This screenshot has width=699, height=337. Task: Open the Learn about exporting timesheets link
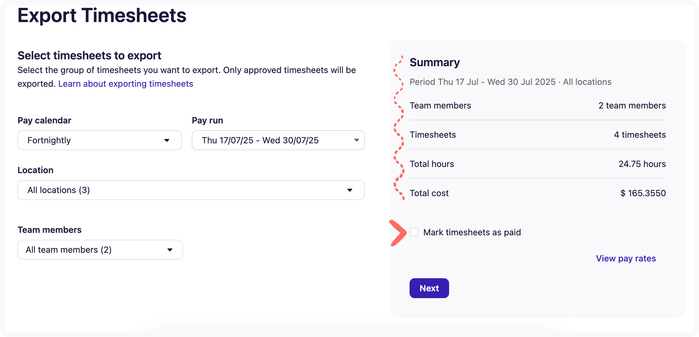click(x=126, y=84)
